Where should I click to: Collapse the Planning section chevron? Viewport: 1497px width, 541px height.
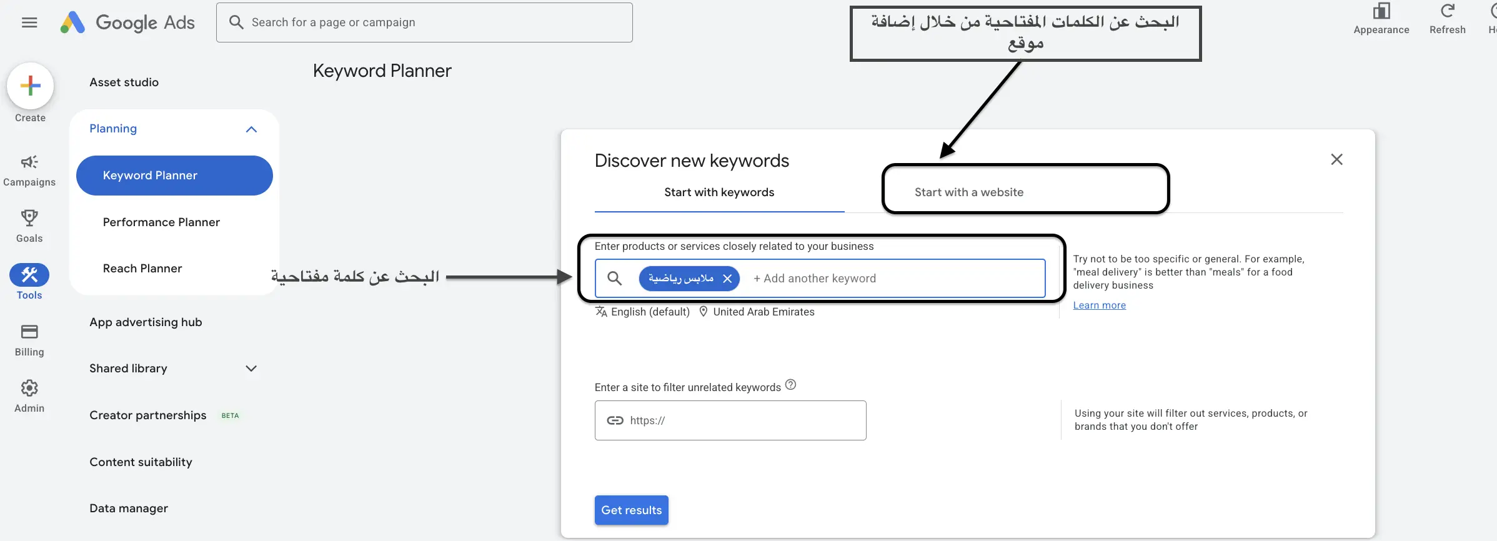(x=251, y=129)
